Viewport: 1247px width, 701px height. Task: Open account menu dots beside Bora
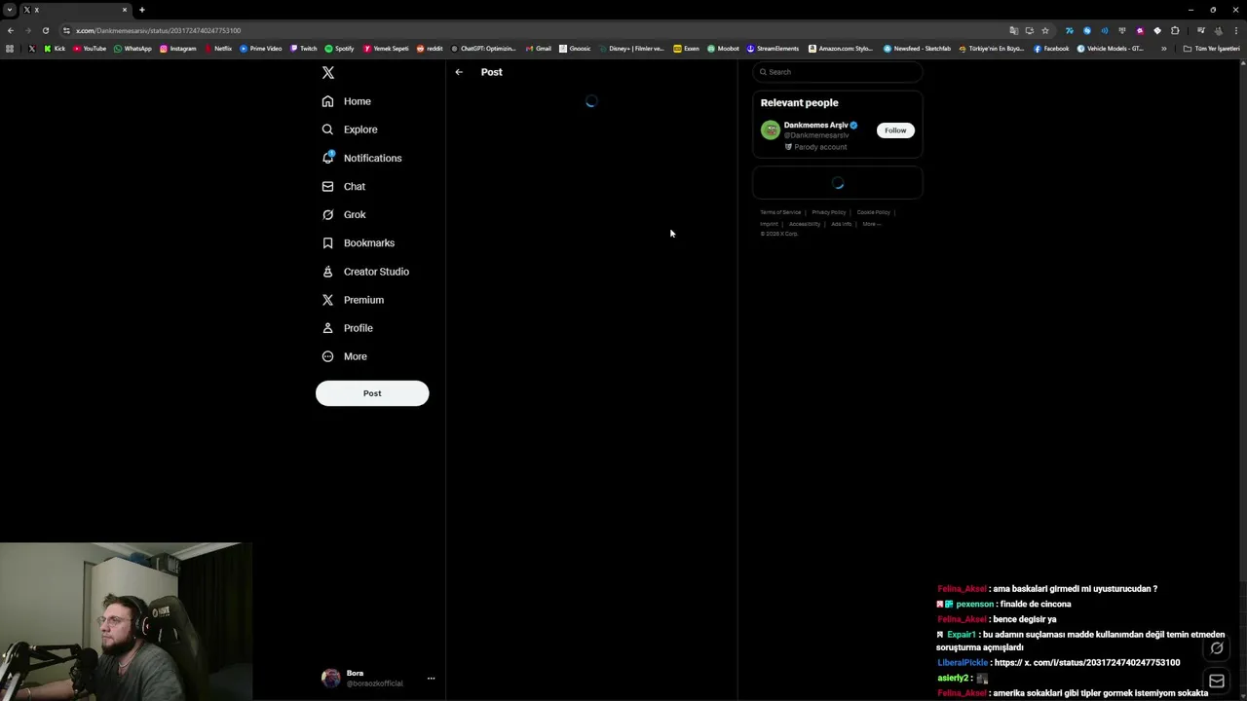(431, 679)
